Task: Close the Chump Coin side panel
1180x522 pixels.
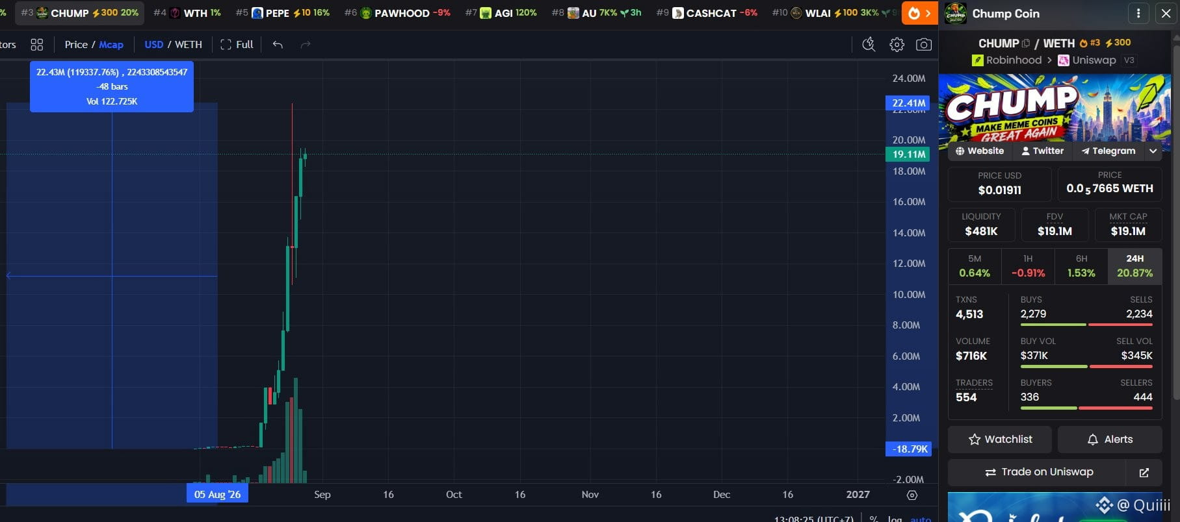Action: (x=1166, y=13)
